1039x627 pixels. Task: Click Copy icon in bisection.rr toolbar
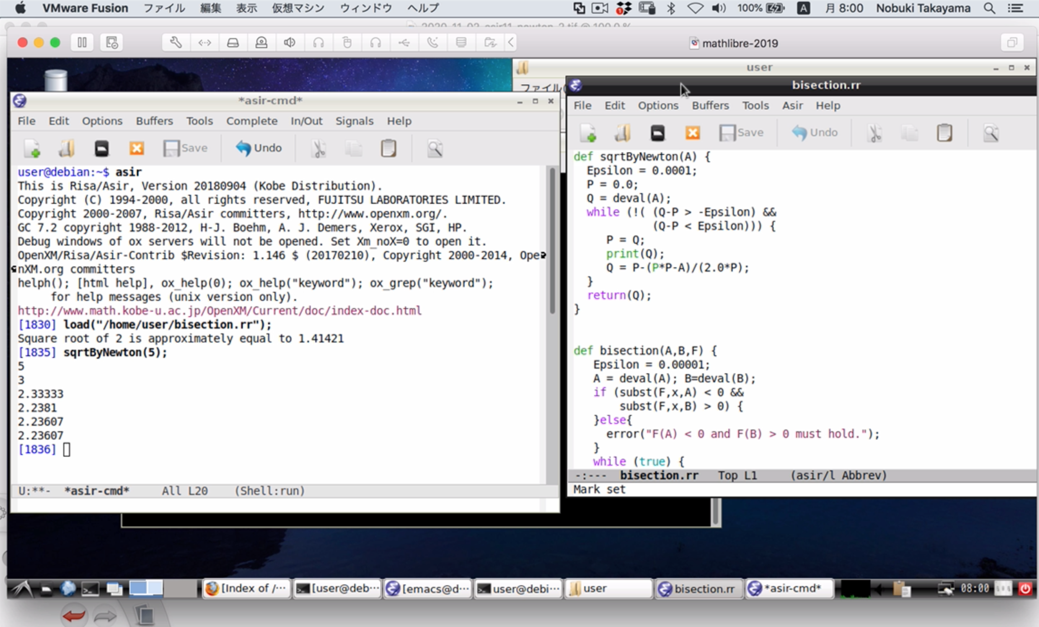point(909,133)
